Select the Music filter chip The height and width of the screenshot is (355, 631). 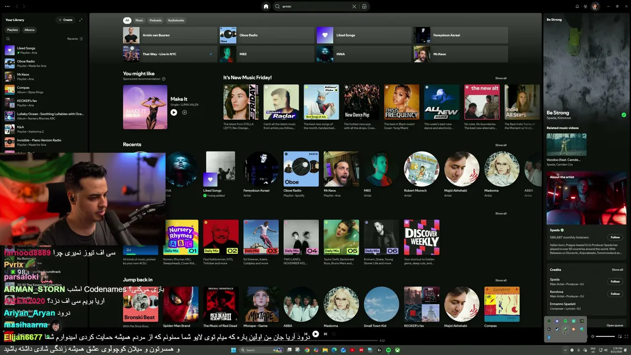(x=140, y=20)
